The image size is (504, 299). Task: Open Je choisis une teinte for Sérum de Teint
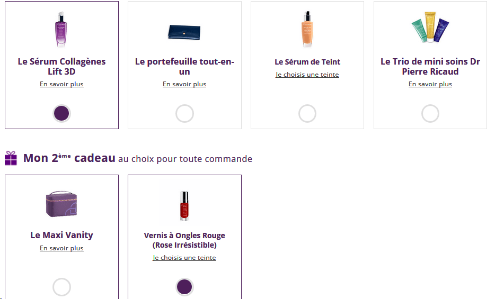pos(307,75)
